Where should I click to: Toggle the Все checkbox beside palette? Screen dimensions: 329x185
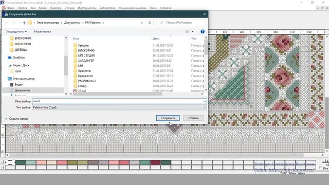pos(320,168)
